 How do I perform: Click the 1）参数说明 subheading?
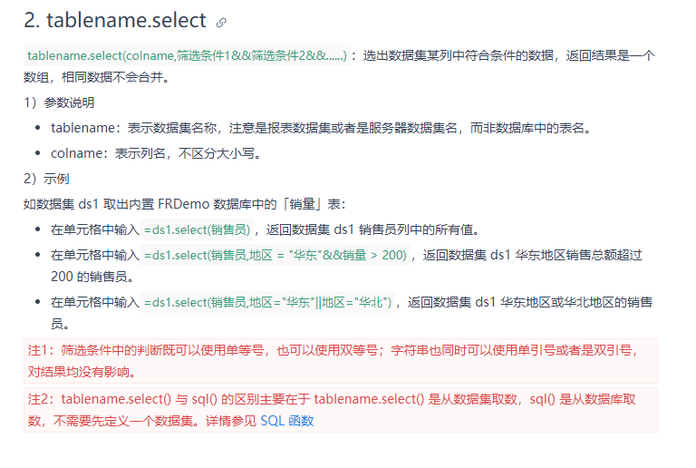59,102
